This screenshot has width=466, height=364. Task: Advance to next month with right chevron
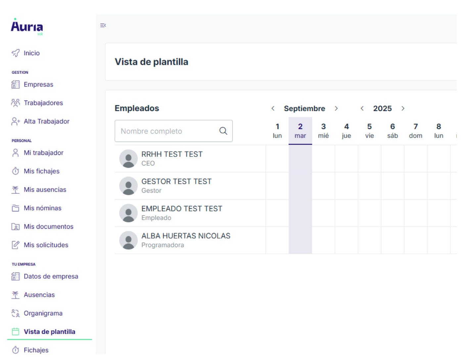pos(336,108)
